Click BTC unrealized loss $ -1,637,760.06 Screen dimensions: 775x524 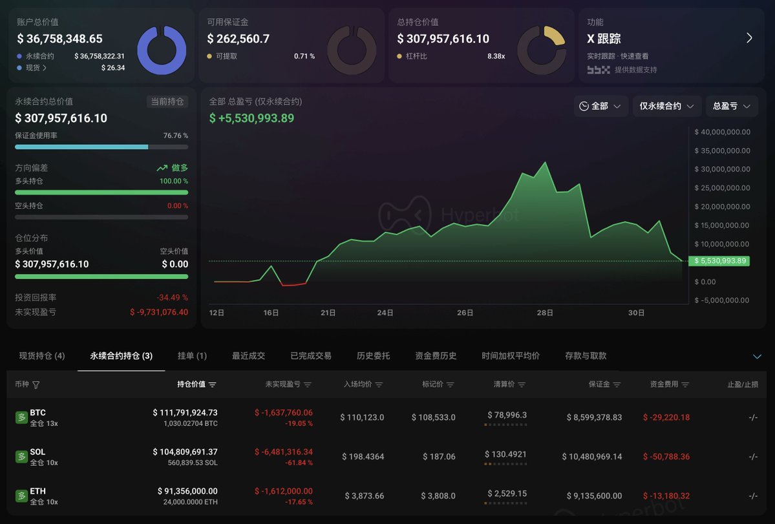tap(283, 412)
